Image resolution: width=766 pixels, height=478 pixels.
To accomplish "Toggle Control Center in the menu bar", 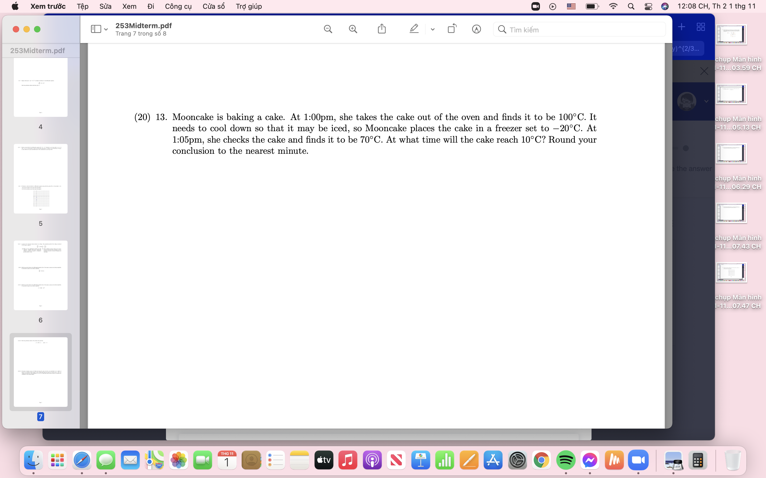I will click(x=648, y=6).
